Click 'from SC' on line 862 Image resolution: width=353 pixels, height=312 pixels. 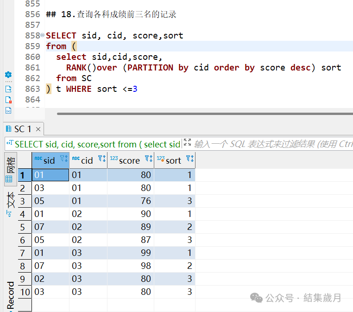pos(74,78)
